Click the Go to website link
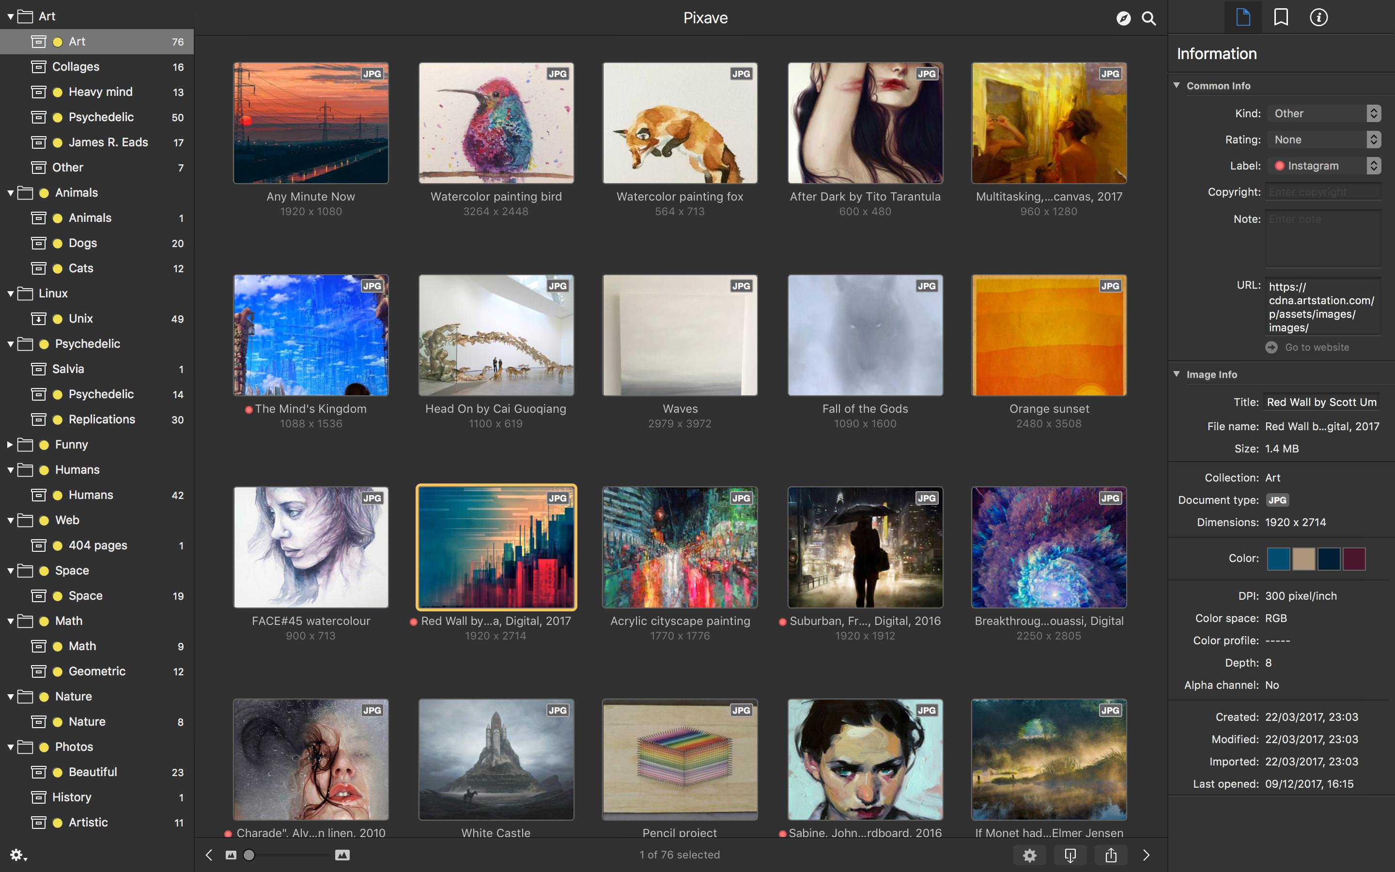 click(x=1317, y=347)
